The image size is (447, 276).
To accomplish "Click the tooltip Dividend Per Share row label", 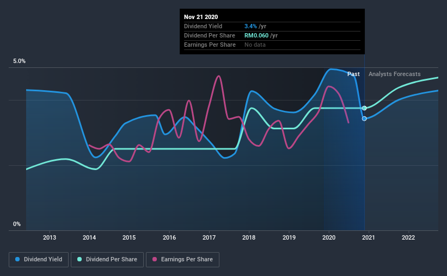I will 210,35.
